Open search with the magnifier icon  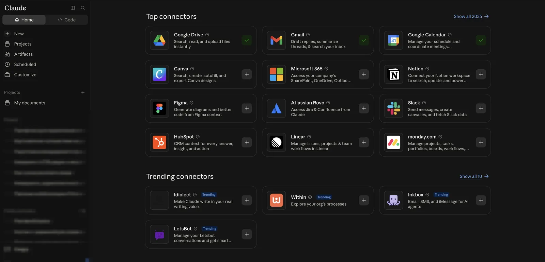[x=83, y=8]
